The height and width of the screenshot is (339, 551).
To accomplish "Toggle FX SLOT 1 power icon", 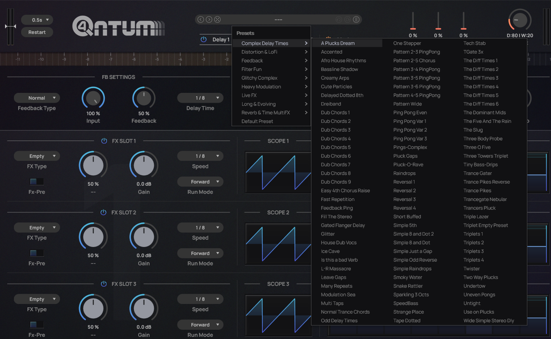I will (104, 141).
